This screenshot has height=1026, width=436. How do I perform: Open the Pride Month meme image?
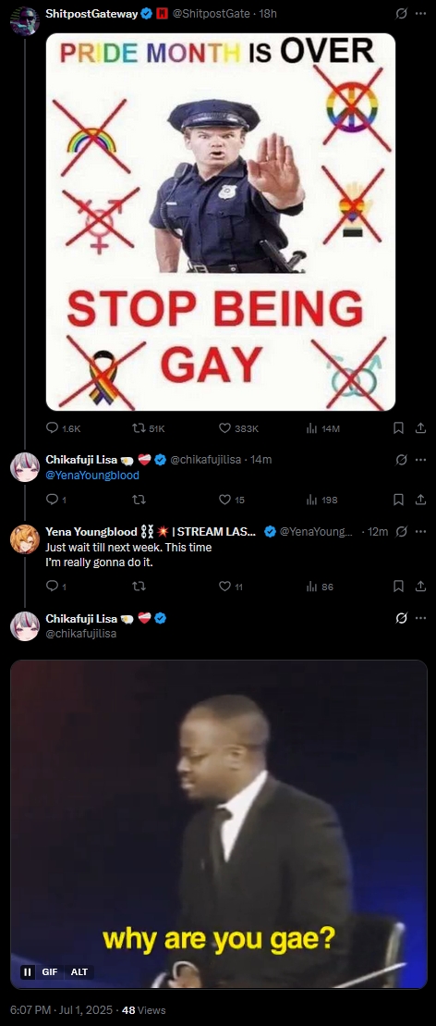click(x=220, y=222)
